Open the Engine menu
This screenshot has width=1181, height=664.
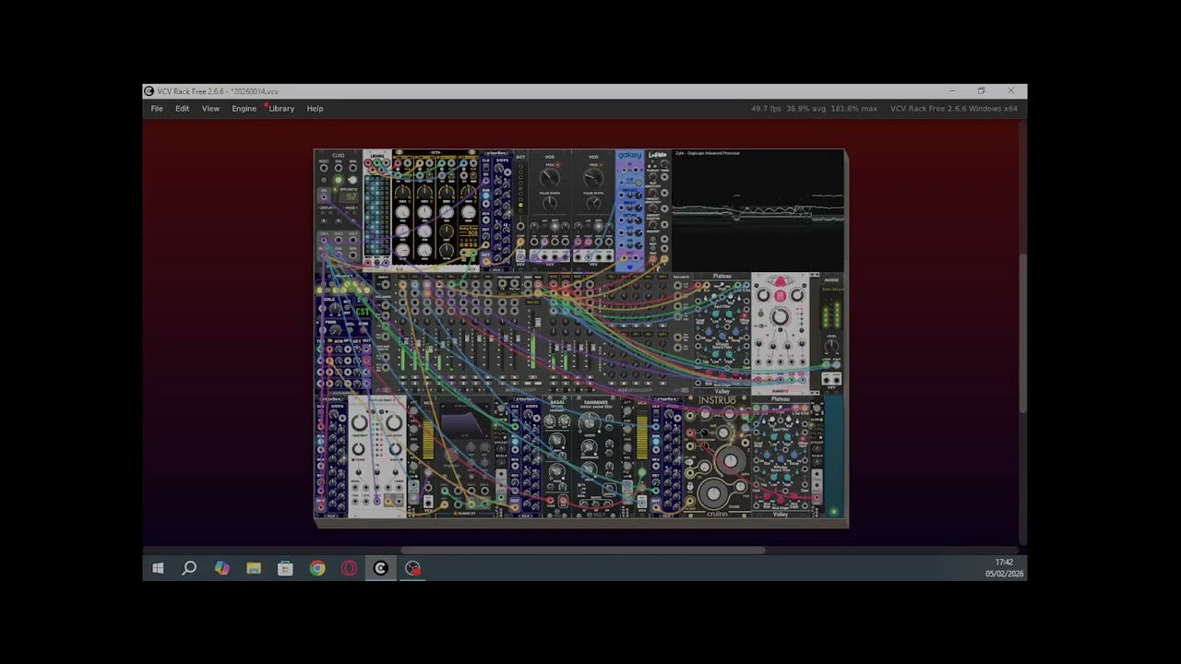point(244,109)
